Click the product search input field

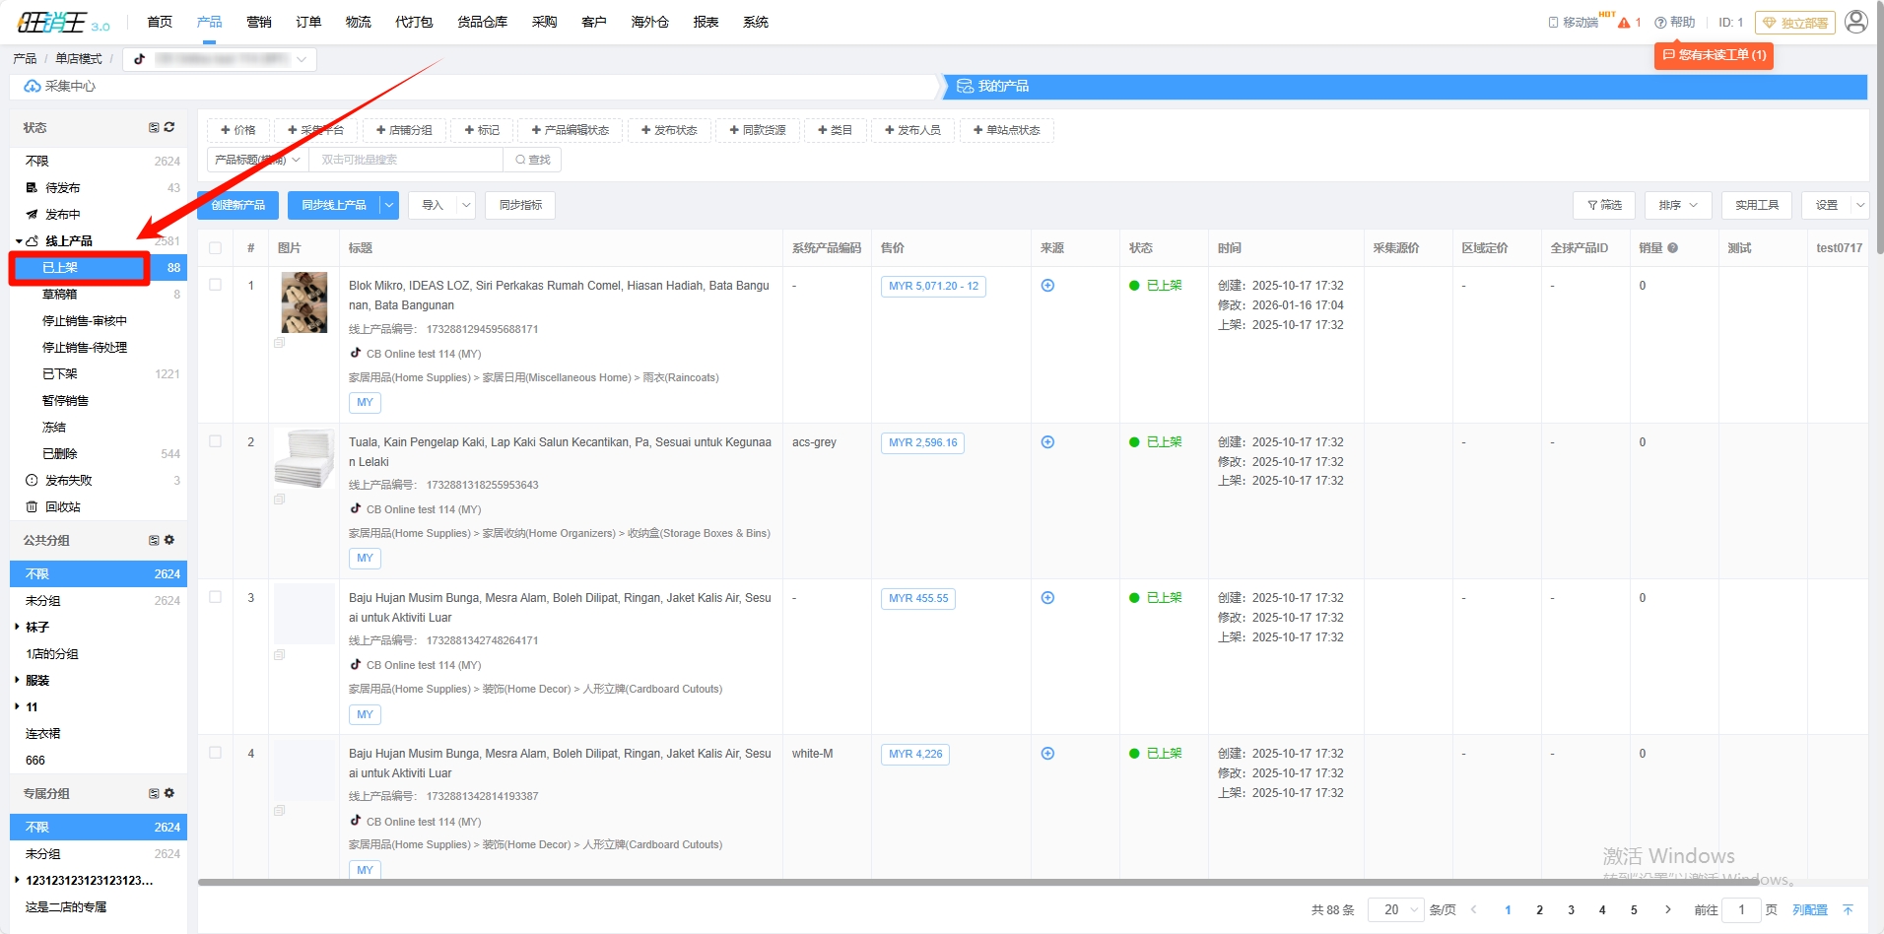click(x=404, y=160)
